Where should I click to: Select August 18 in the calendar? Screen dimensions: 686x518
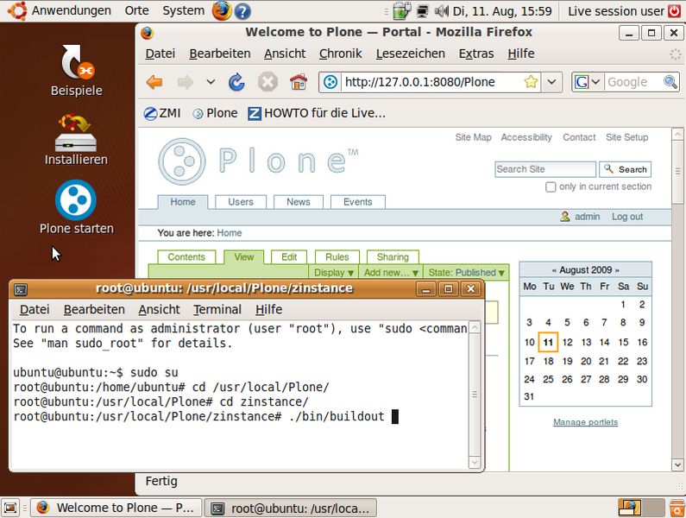(549, 361)
